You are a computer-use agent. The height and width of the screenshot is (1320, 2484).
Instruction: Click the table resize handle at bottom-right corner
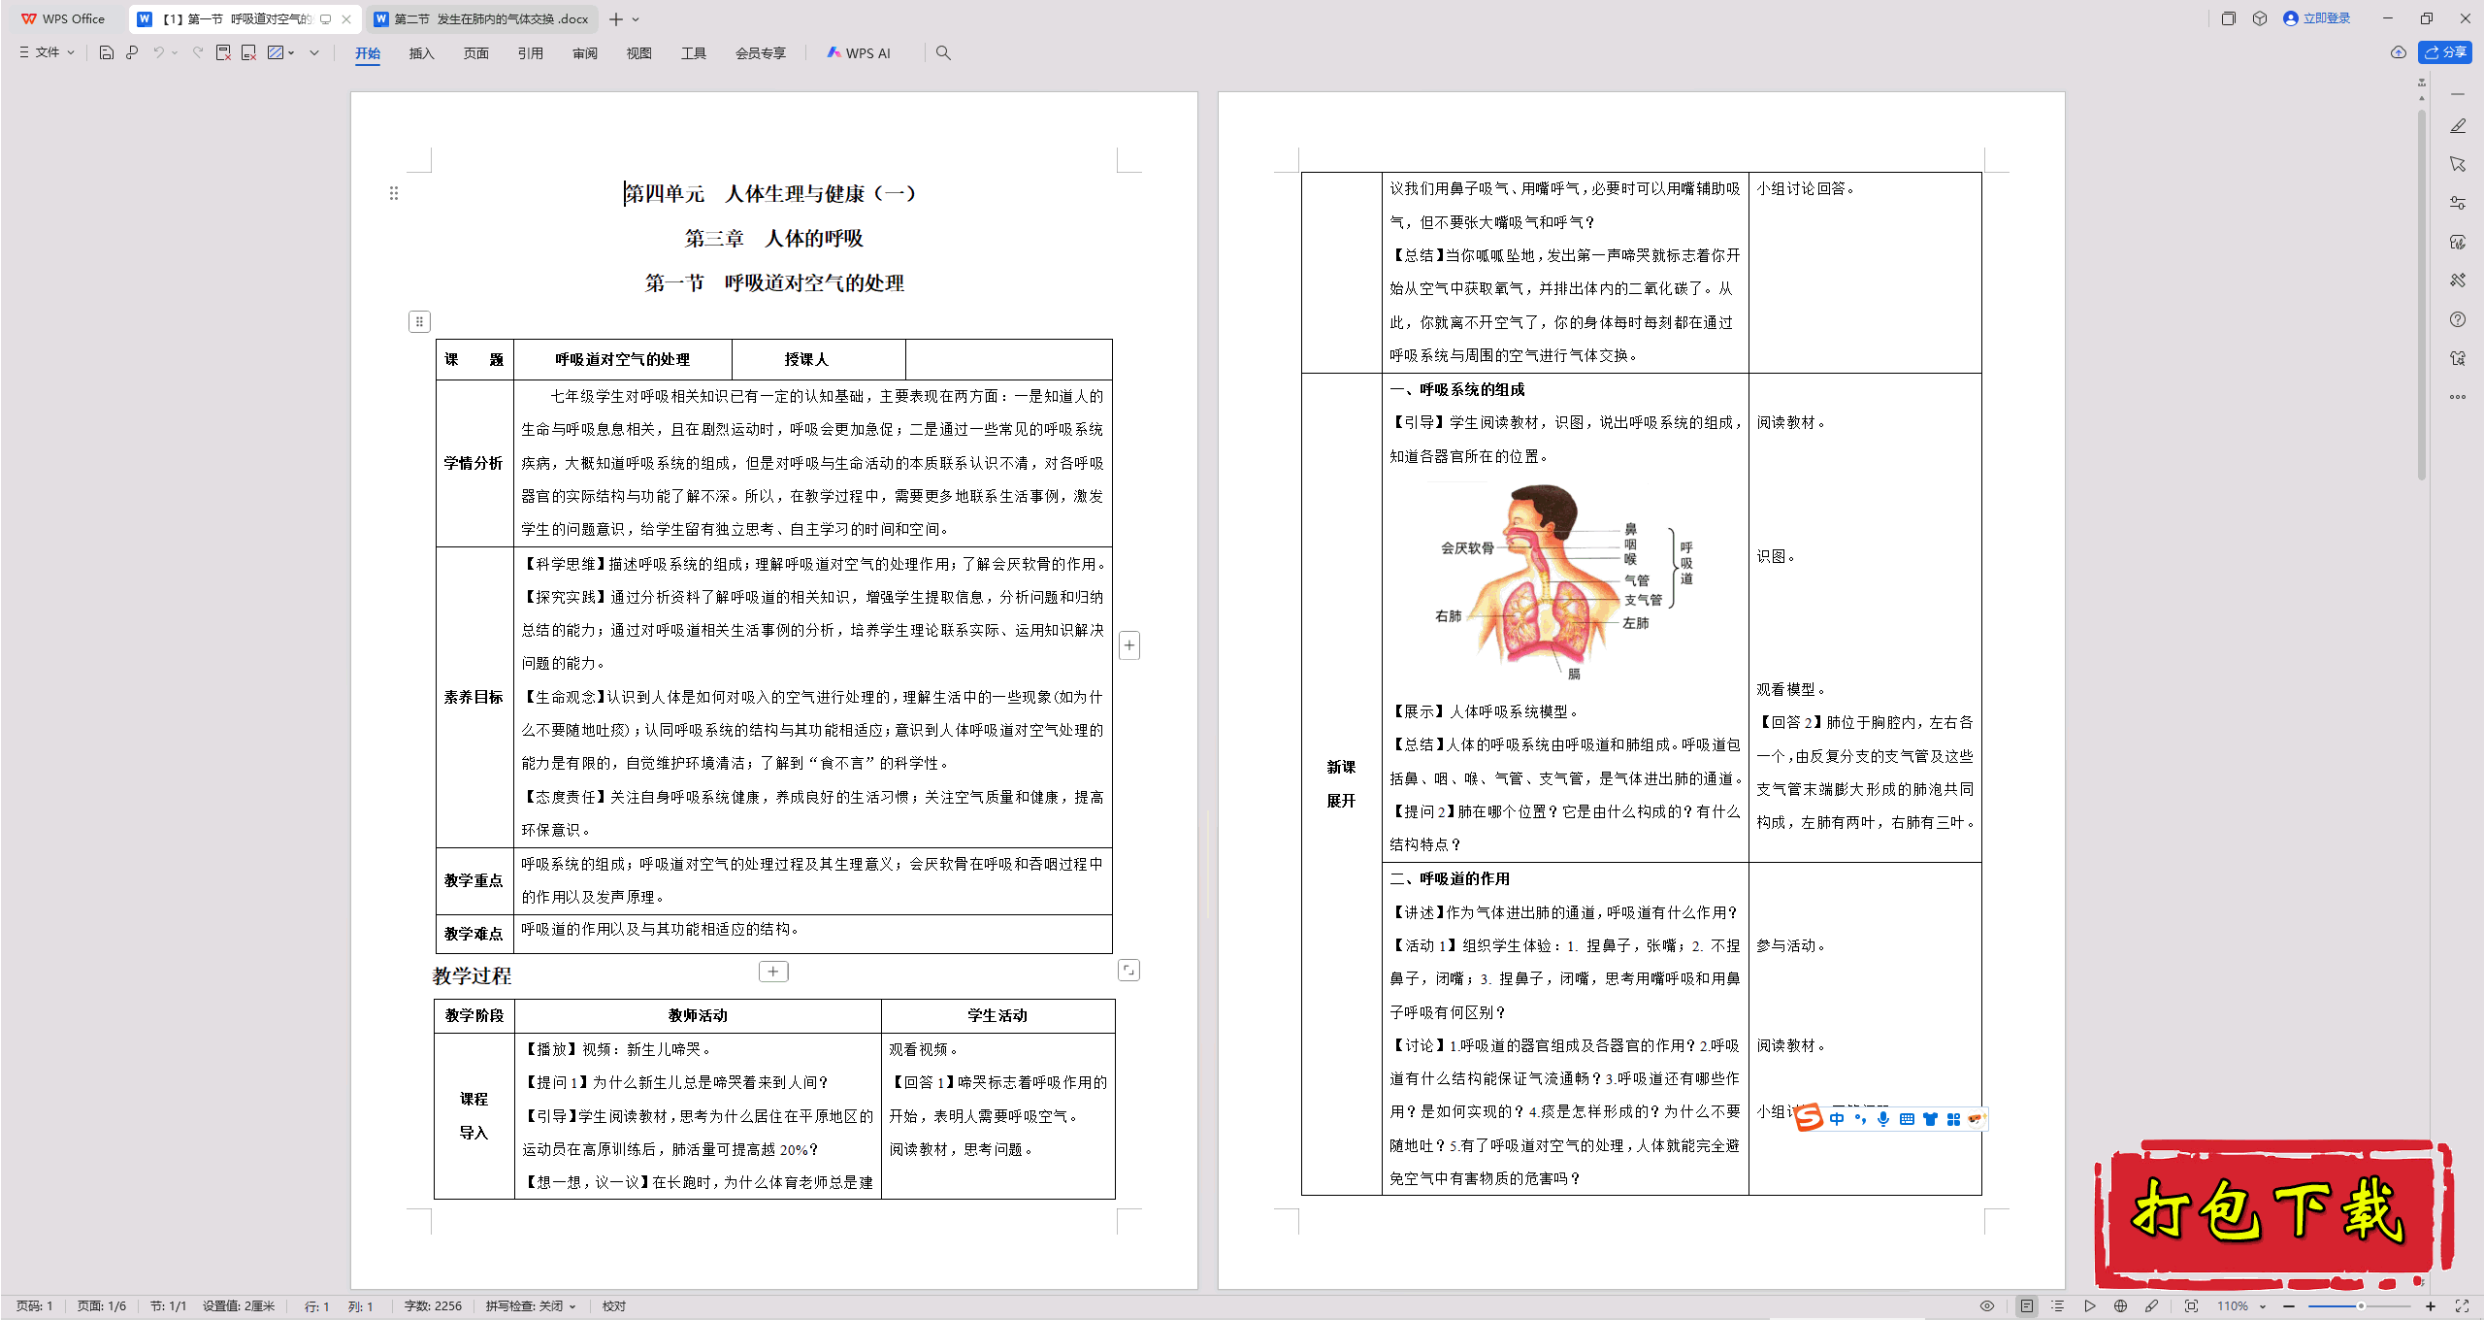1128,970
